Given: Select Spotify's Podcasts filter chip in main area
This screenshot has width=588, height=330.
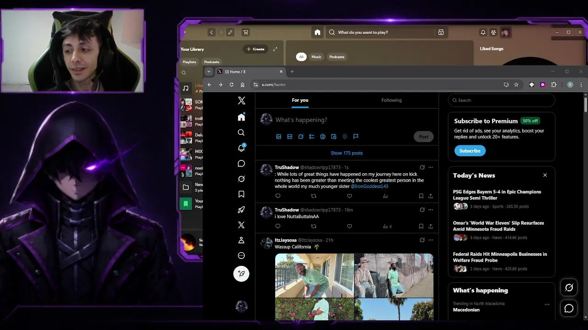Looking at the screenshot, I should click(337, 57).
